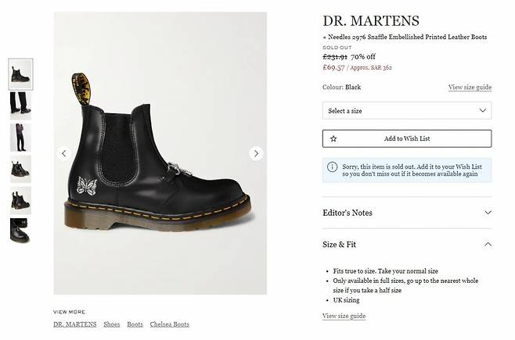This screenshot has height=340, width=515.
Task: Open View size guide link near Colour
Action: click(470, 88)
